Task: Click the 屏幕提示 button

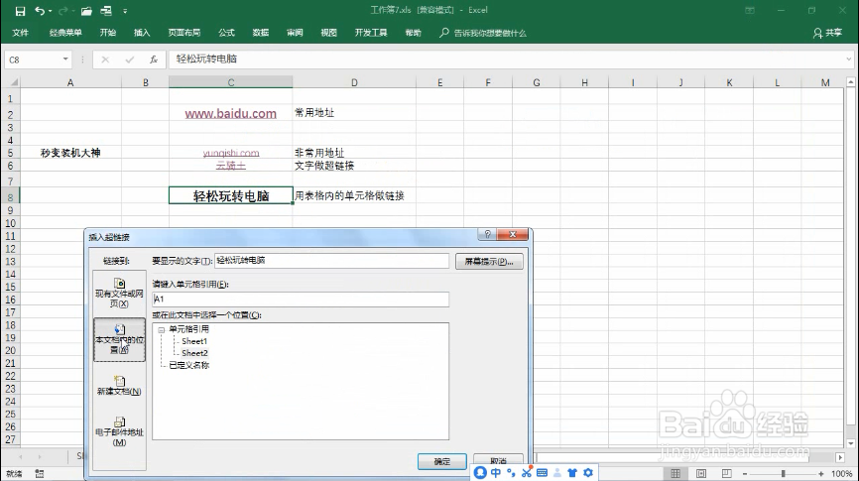Action: tap(489, 261)
